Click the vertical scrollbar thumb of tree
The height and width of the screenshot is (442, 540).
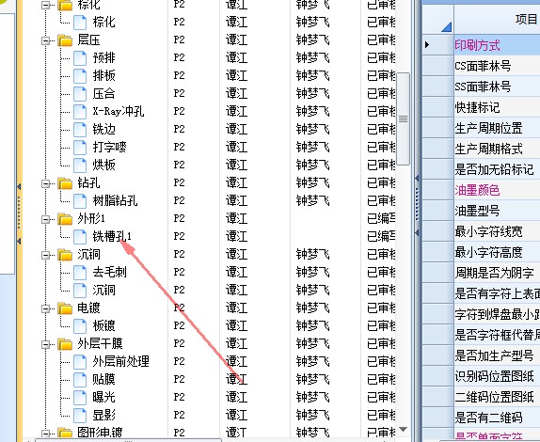coord(403,119)
